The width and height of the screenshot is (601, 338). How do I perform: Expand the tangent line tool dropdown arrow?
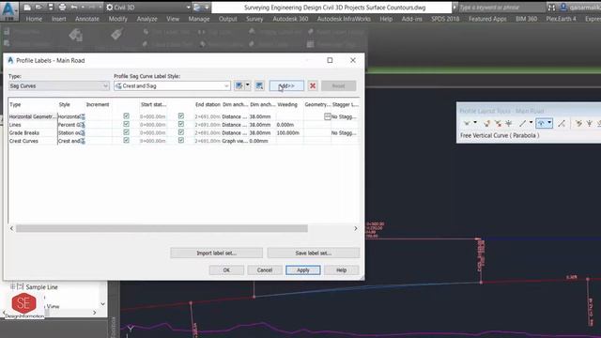(531, 123)
